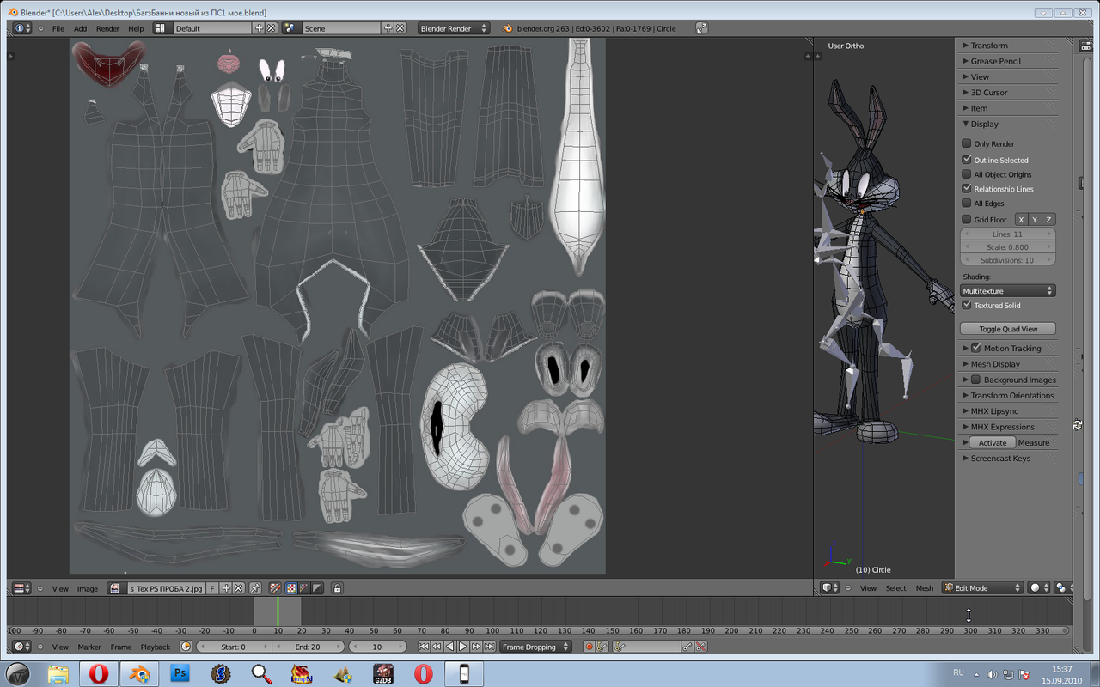Click the Activate button
1100x687 pixels.
click(x=993, y=442)
